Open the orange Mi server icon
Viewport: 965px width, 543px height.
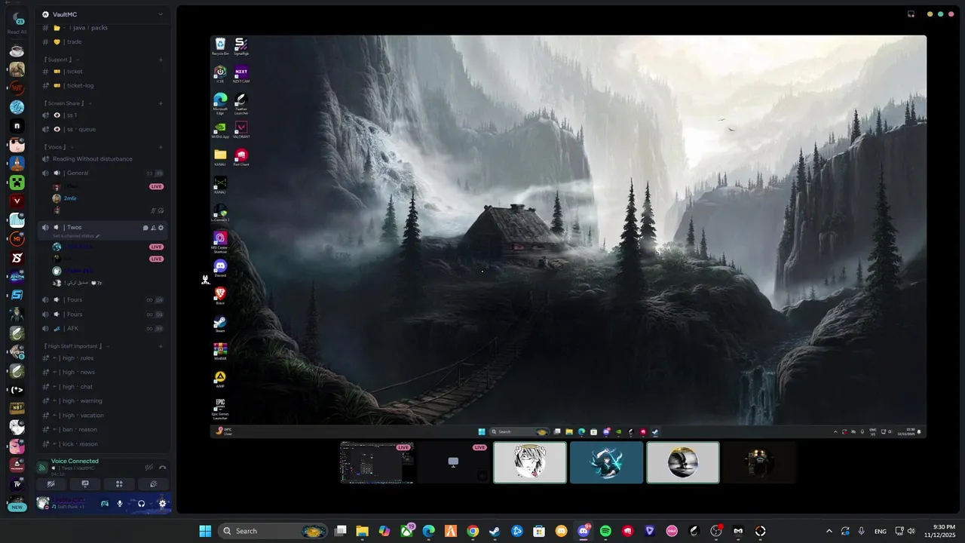pos(17,239)
